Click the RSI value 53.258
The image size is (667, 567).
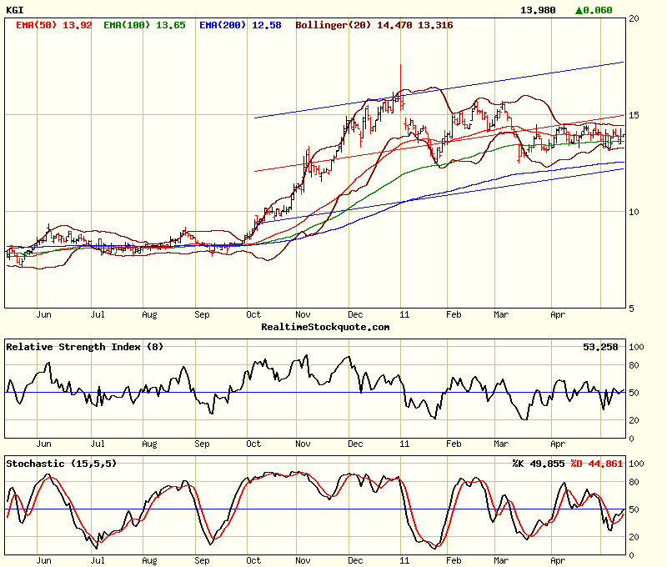tap(600, 347)
